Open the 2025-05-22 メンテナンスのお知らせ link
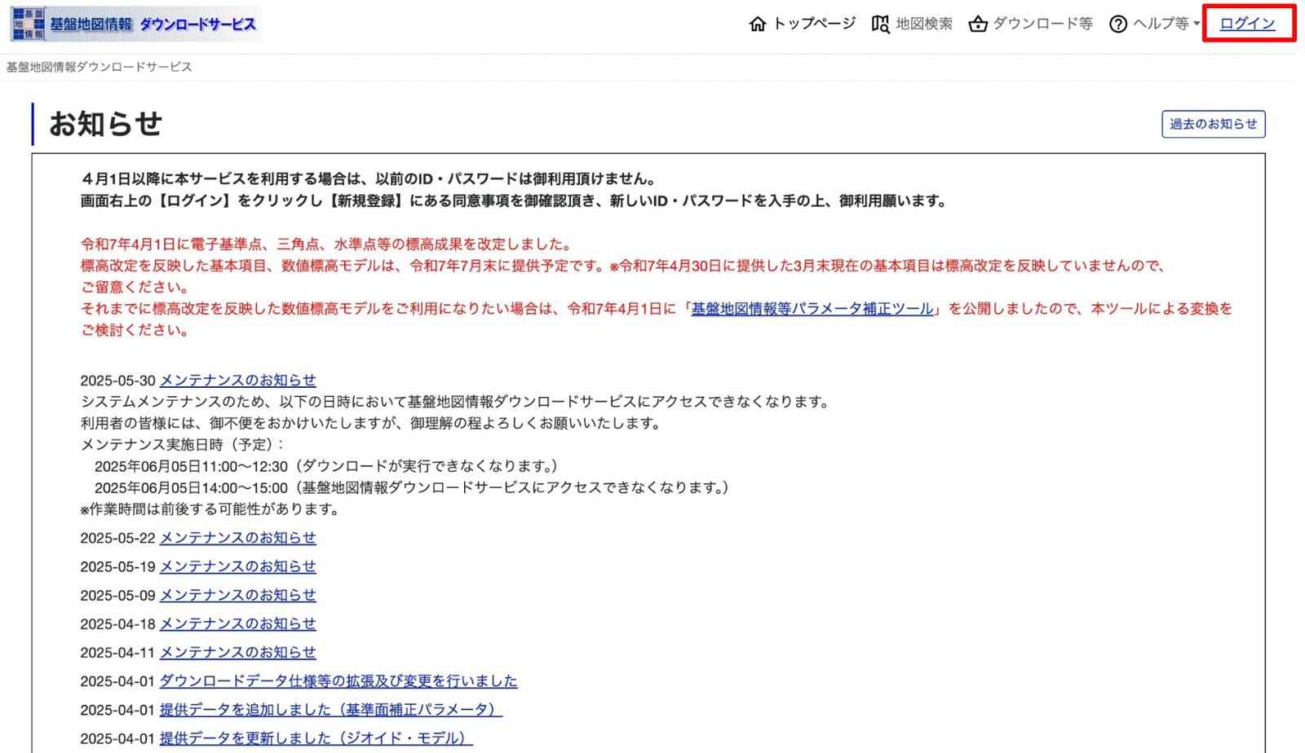The width and height of the screenshot is (1305, 753). (237, 538)
